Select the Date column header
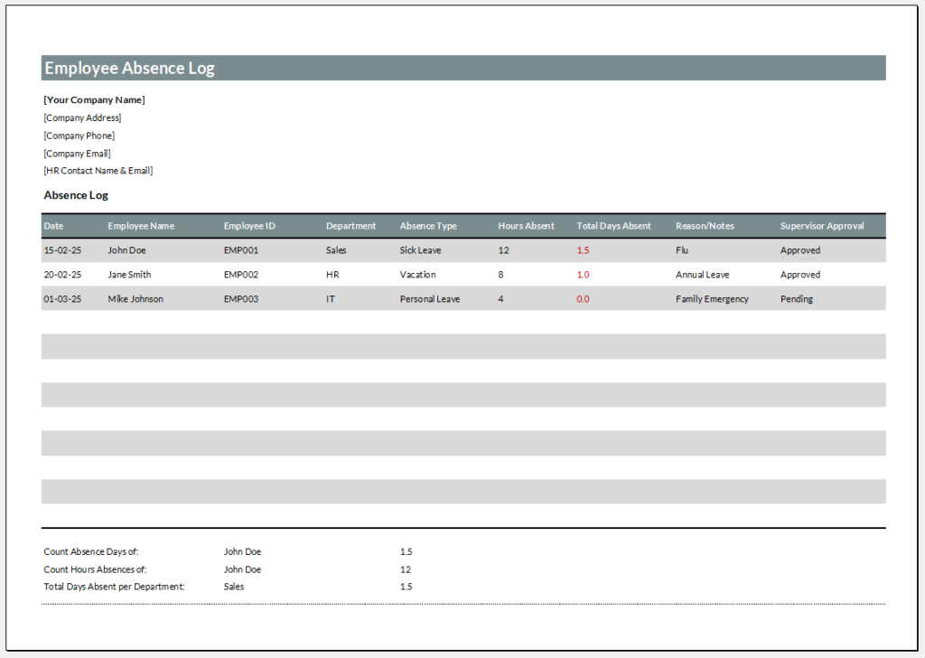This screenshot has width=925, height=658. 53,226
